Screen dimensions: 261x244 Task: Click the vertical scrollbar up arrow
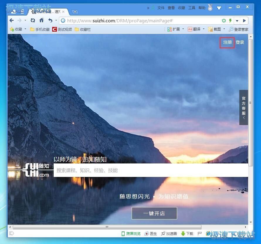251,37
